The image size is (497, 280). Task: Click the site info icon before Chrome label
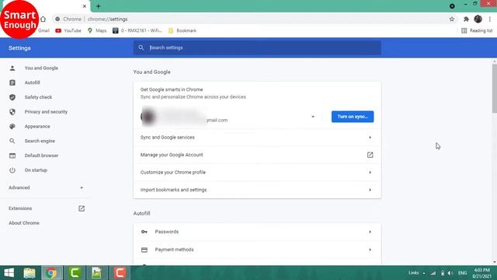pos(57,19)
